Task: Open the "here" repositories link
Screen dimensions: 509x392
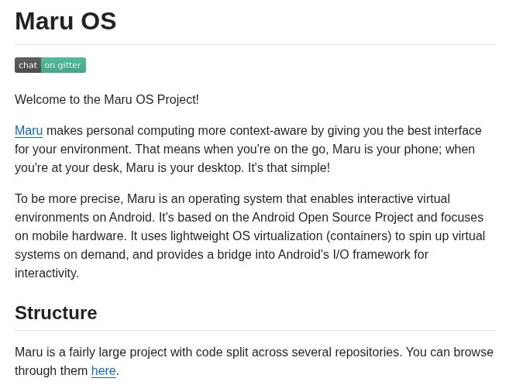Action: tap(103, 370)
